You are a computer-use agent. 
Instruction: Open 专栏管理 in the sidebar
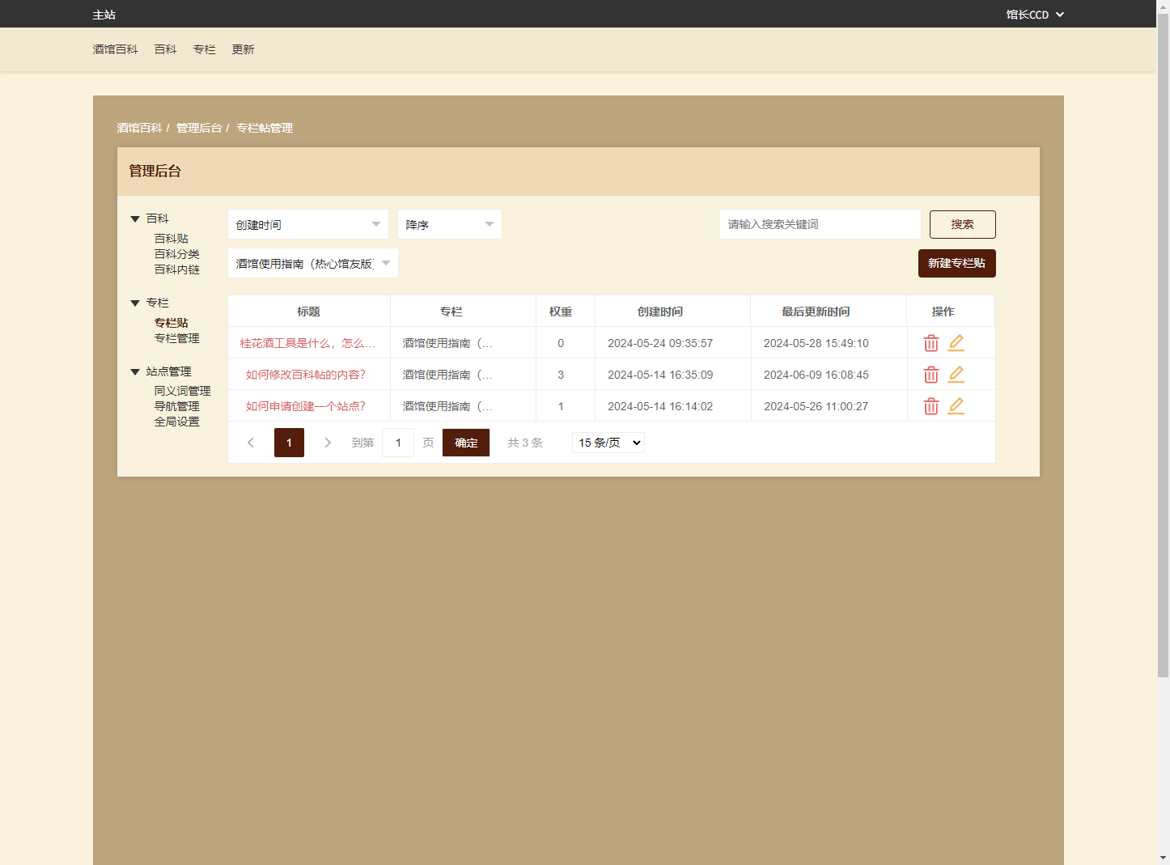(x=176, y=338)
